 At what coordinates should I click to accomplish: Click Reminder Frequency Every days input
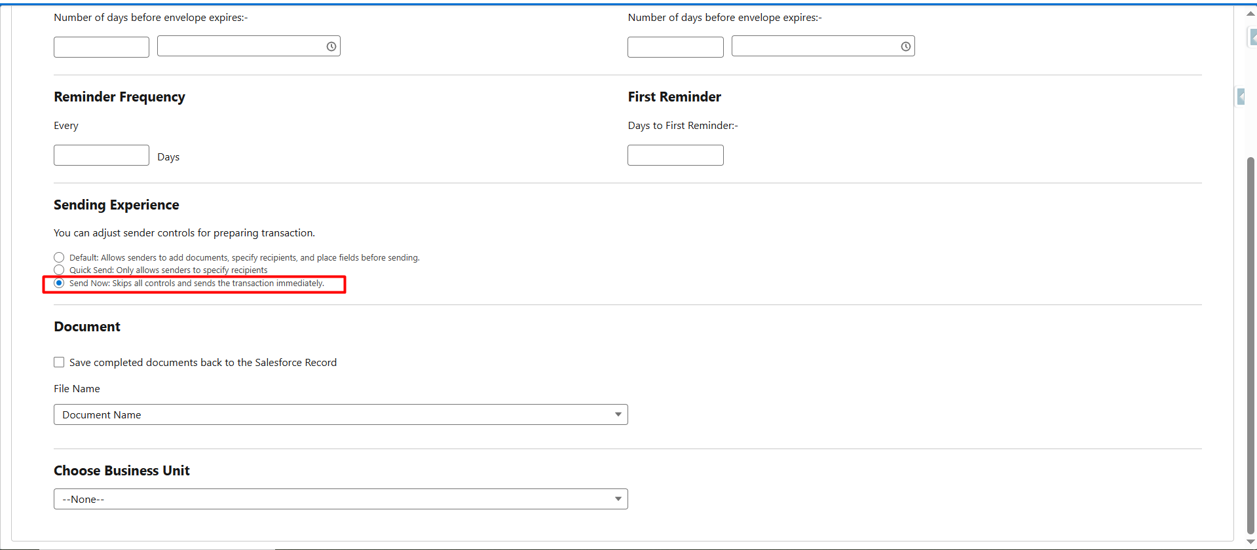(102, 155)
